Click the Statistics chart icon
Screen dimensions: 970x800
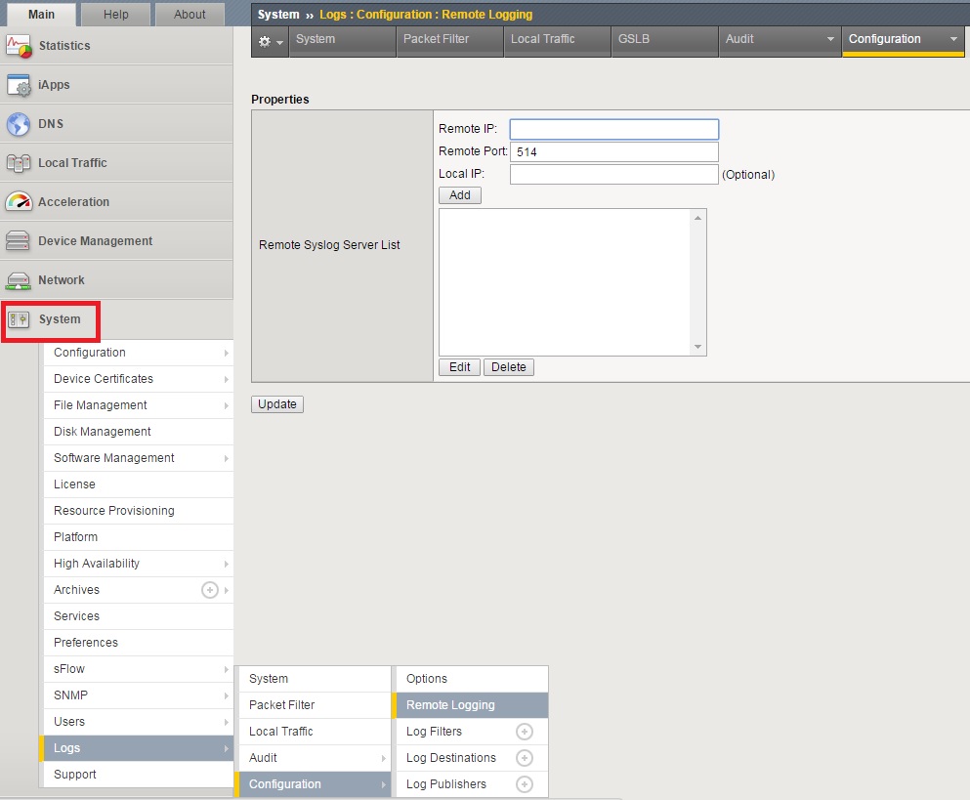20,46
